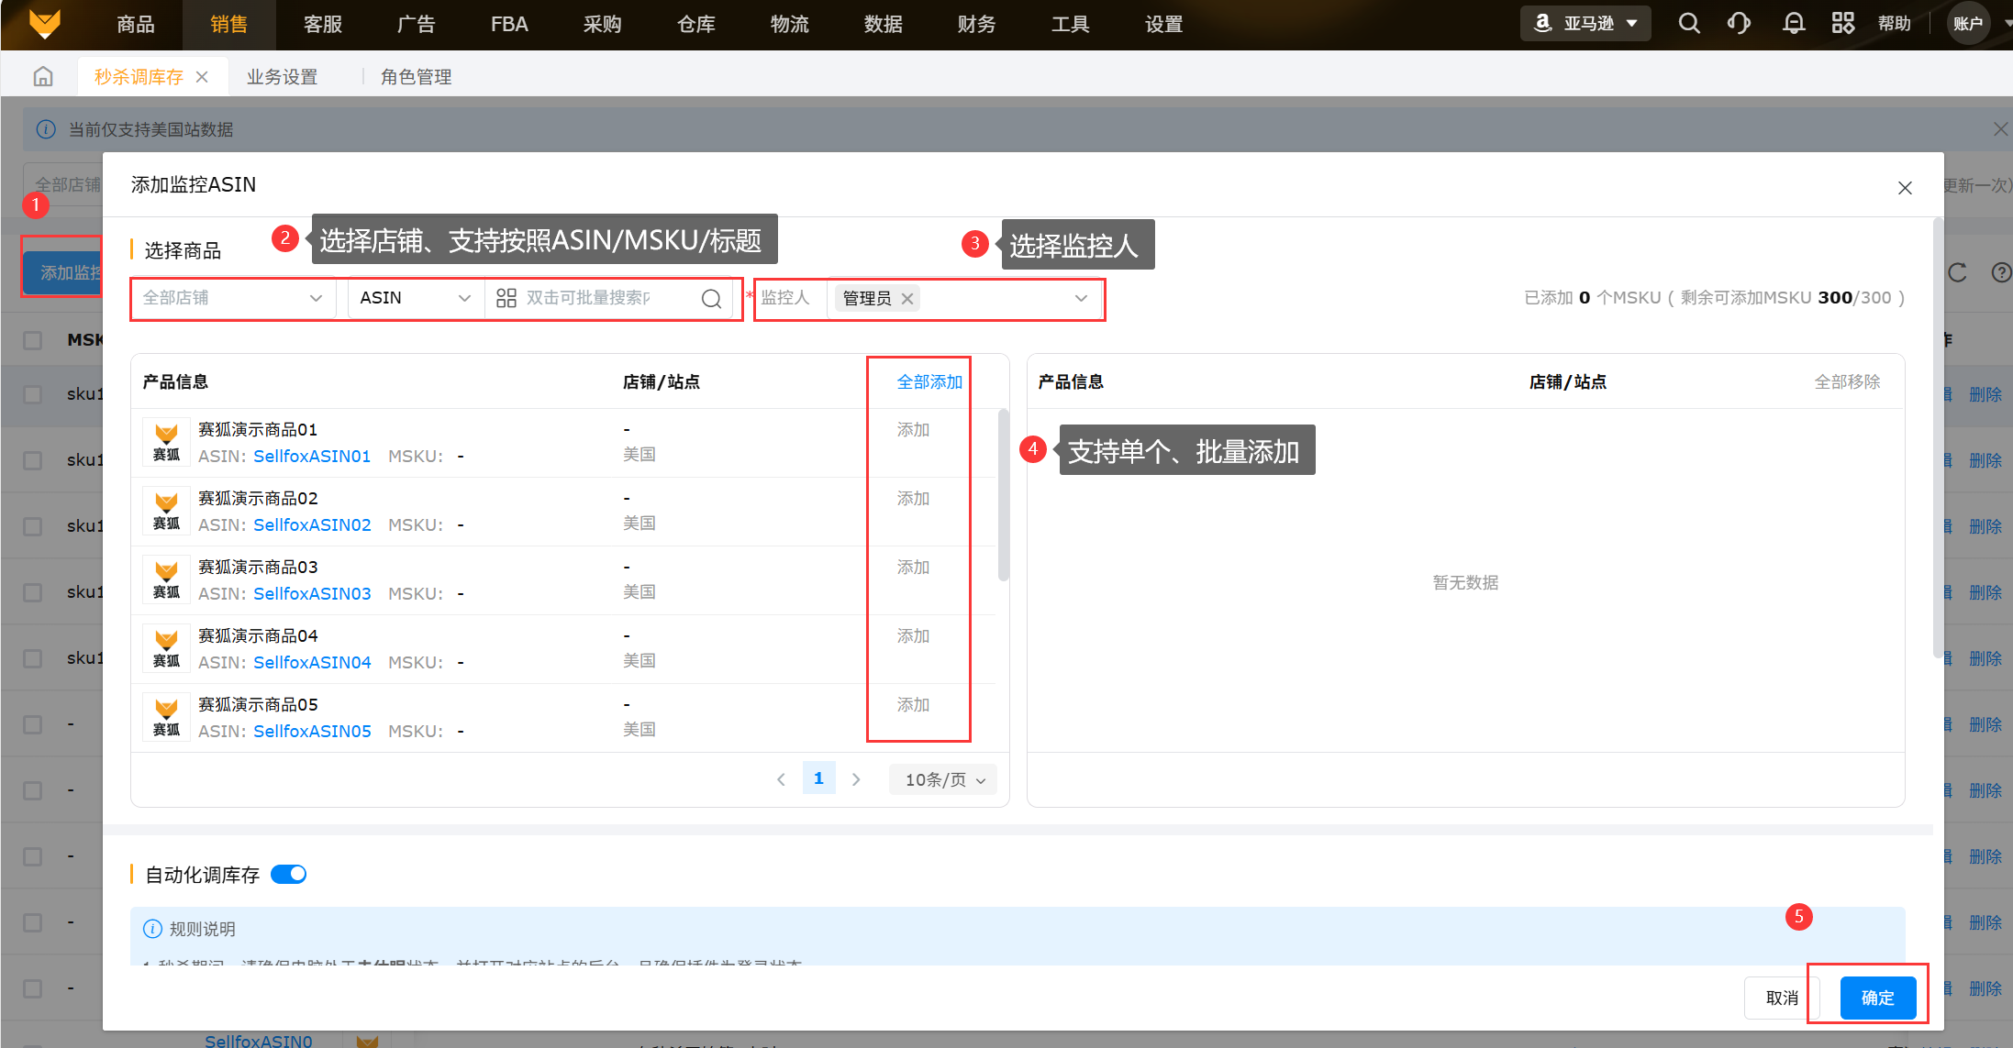2013x1048 pixels.
Task: Expand the 全部店铺 store dropdown
Action: 233,298
